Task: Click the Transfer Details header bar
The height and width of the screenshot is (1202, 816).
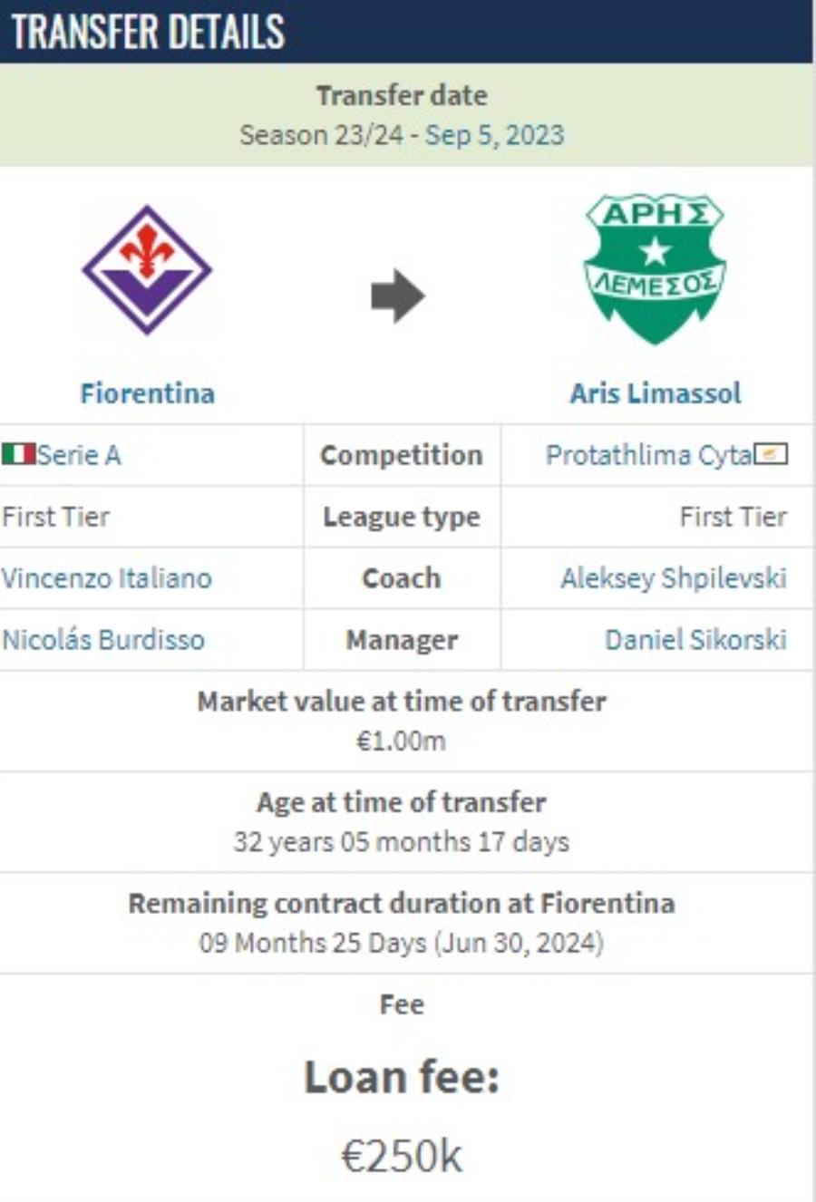Action: (406, 31)
